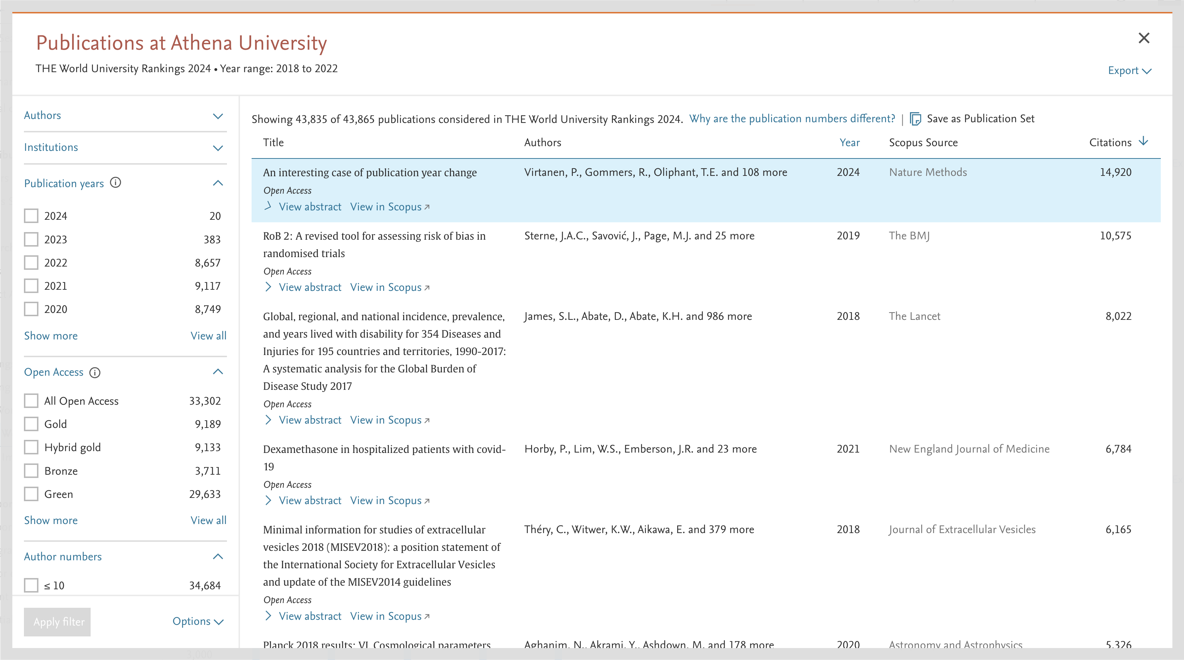Check the All Open Access box

[x=31, y=401]
